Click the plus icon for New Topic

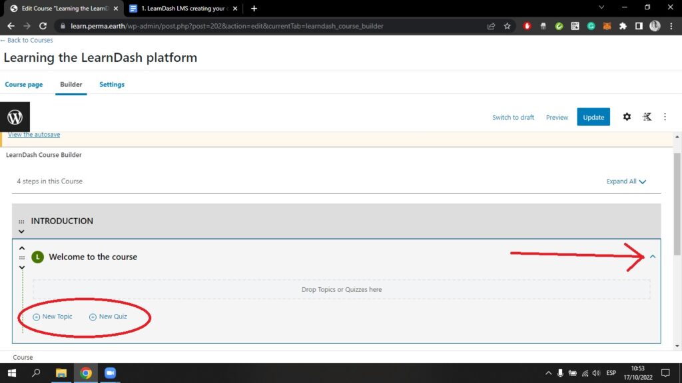(37, 317)
